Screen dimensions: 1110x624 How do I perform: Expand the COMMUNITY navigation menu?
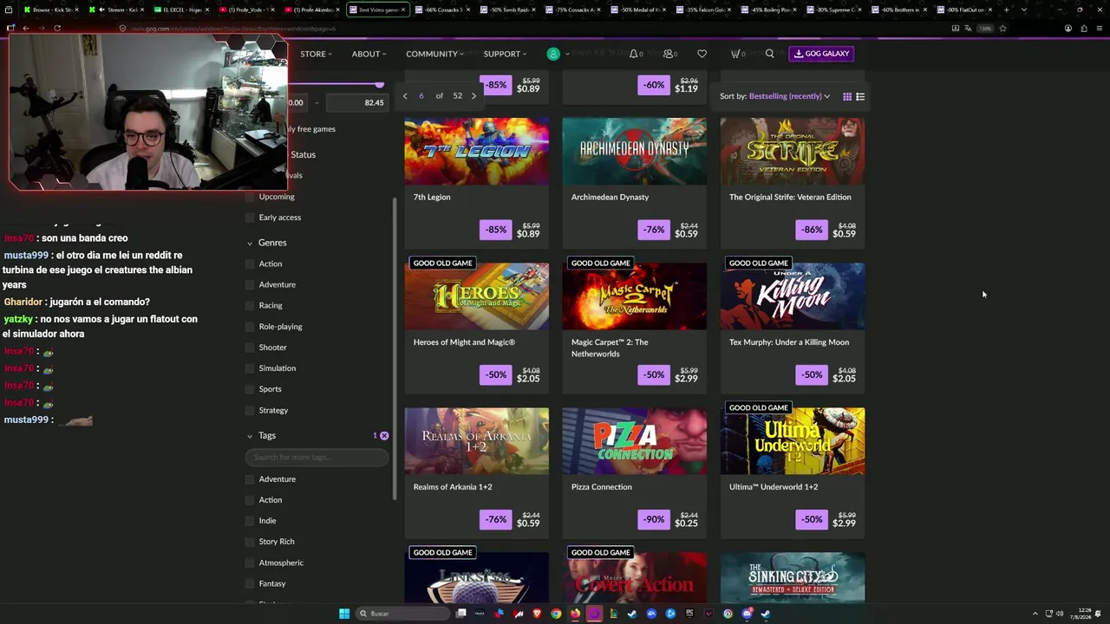click(434, 54)
